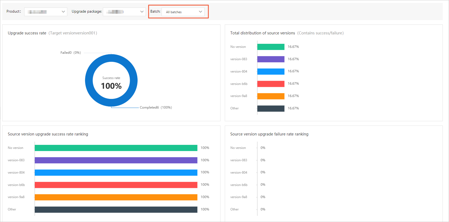The width and height of the screenshot is (449, 222).
Task: Click Source version upgrade success rate ranking title
Action: point(48,134)
